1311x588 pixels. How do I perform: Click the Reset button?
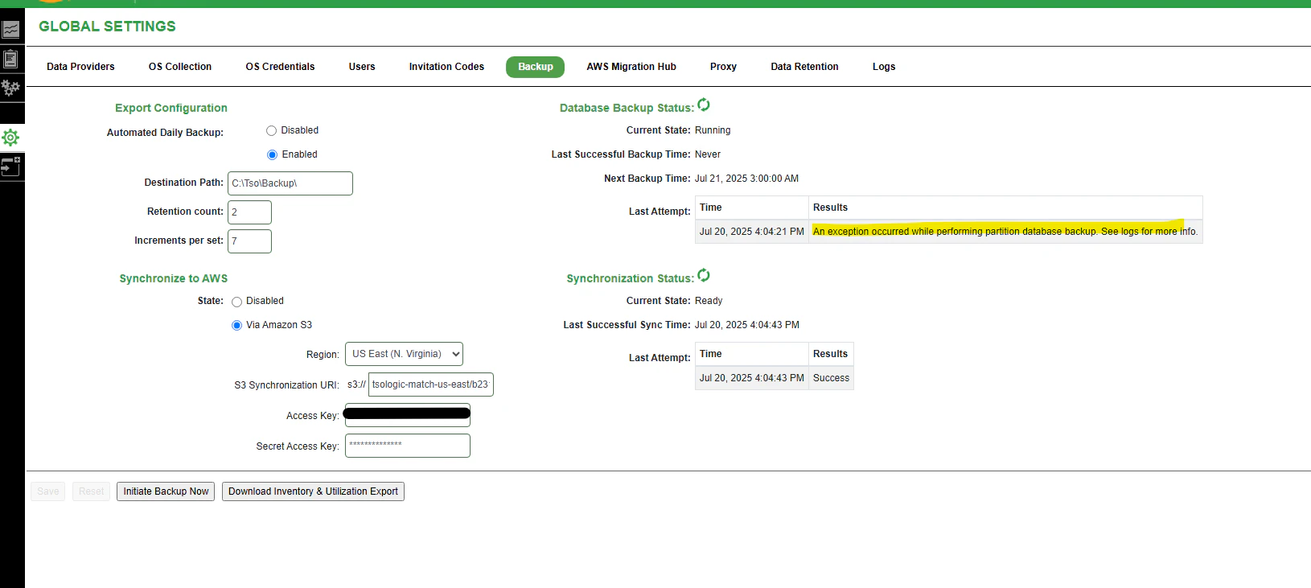point(91,491)
